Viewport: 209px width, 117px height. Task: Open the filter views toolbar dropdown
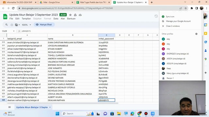[17, 25]
